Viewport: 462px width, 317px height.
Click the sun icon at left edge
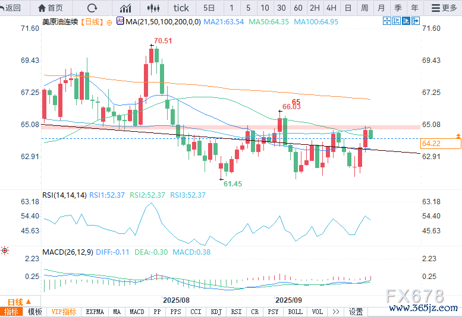point(4,251)
